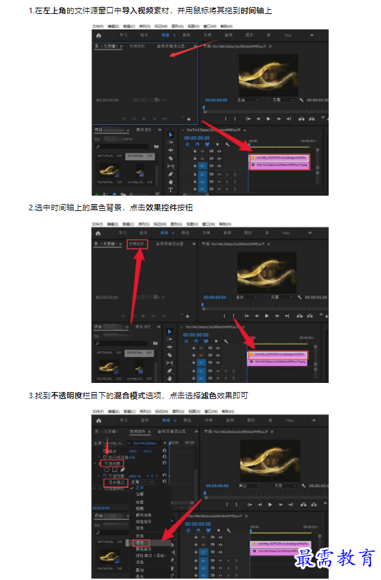Viewport: 381px width, 580px height.
Task: Select the Hand tool in step 1 screenshot
Action: [171, 182]
